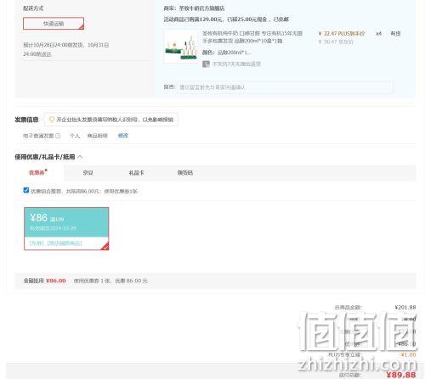Click the 个人 invoice title text
Screen dimensions: 425x379
(x=75, y=136)
